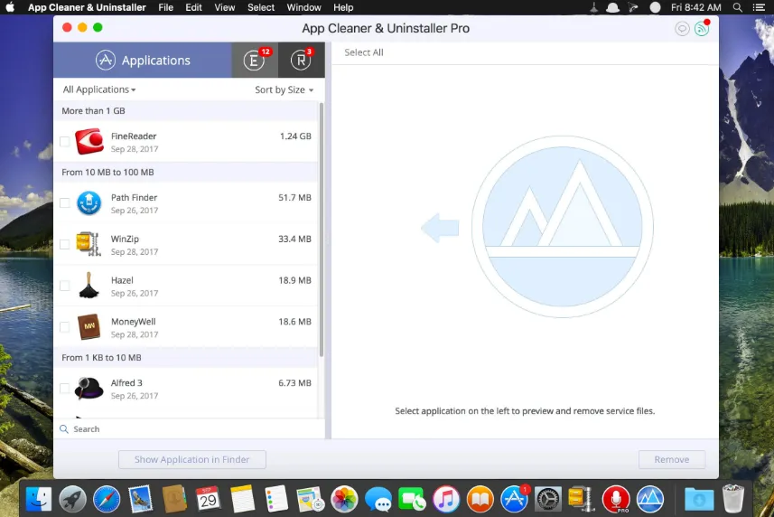Viewport: 774px width, 517px height.
Task: Open the news feed icon with red dot
Action: click(702, 29)
